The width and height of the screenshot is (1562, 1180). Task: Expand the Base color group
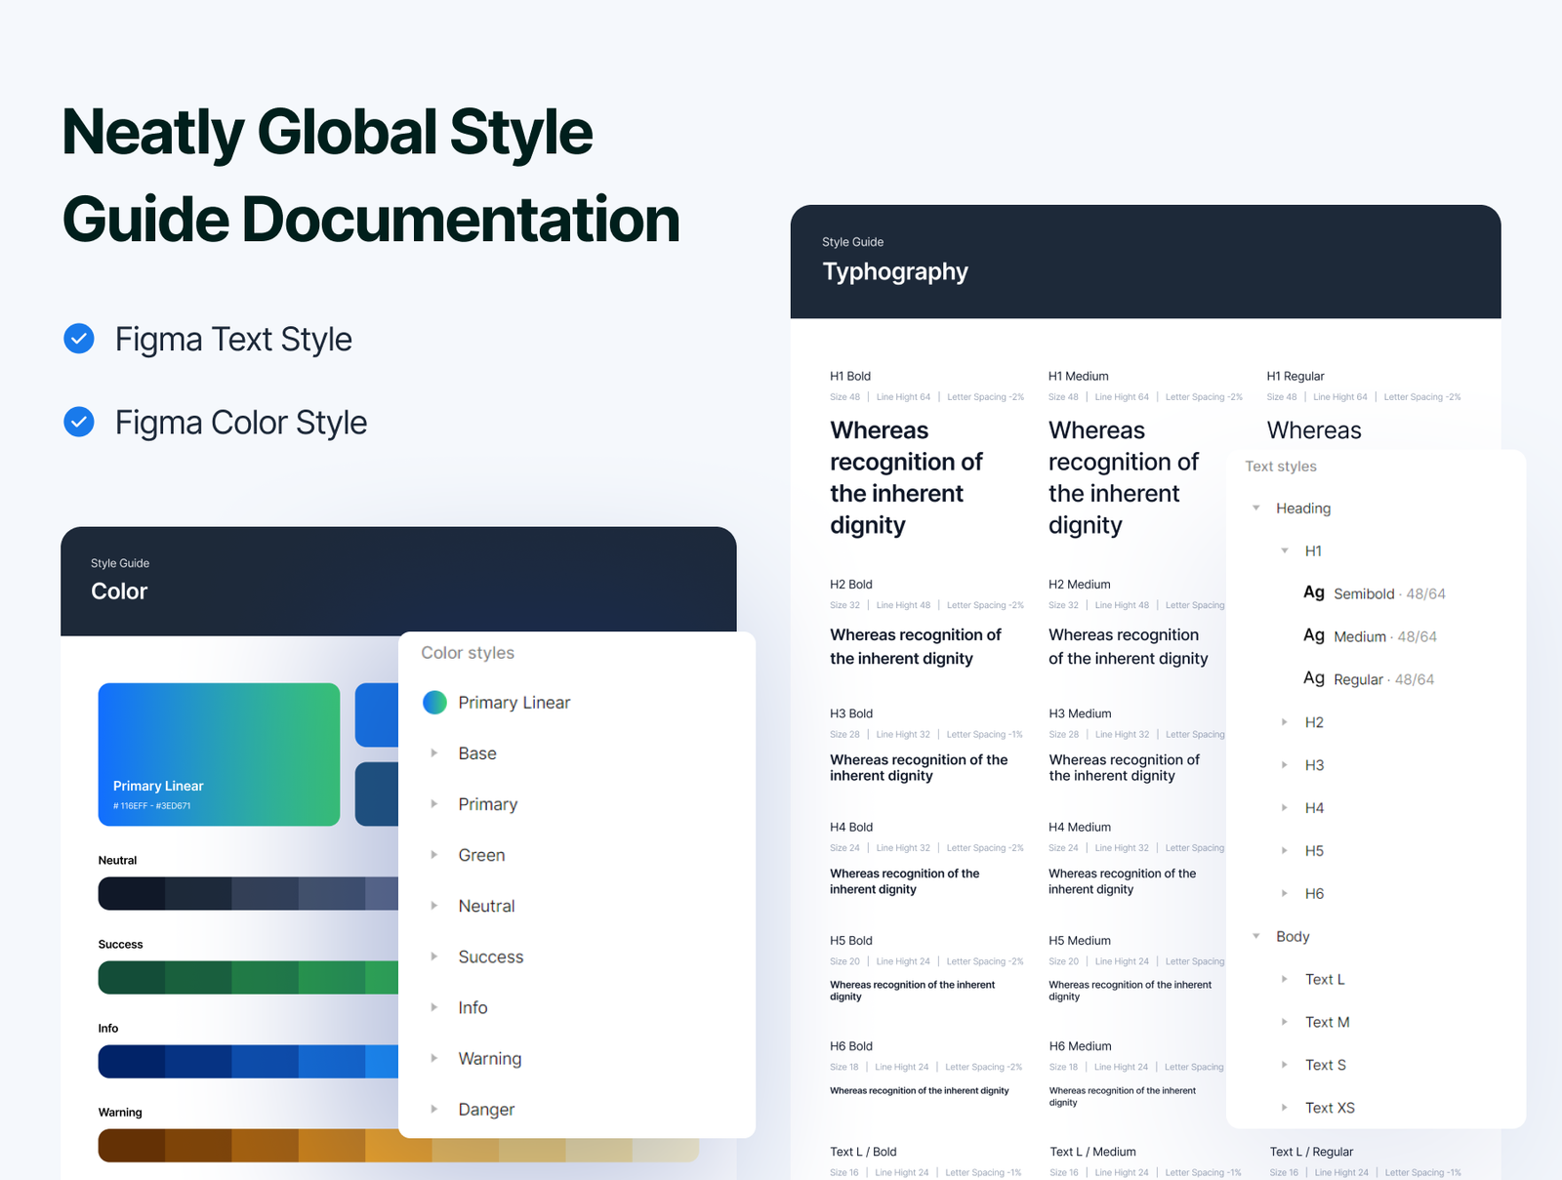tap(434, 753)
